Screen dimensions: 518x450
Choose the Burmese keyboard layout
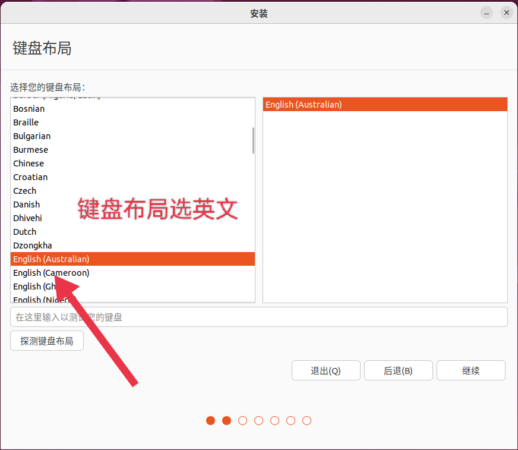(30, 150)
